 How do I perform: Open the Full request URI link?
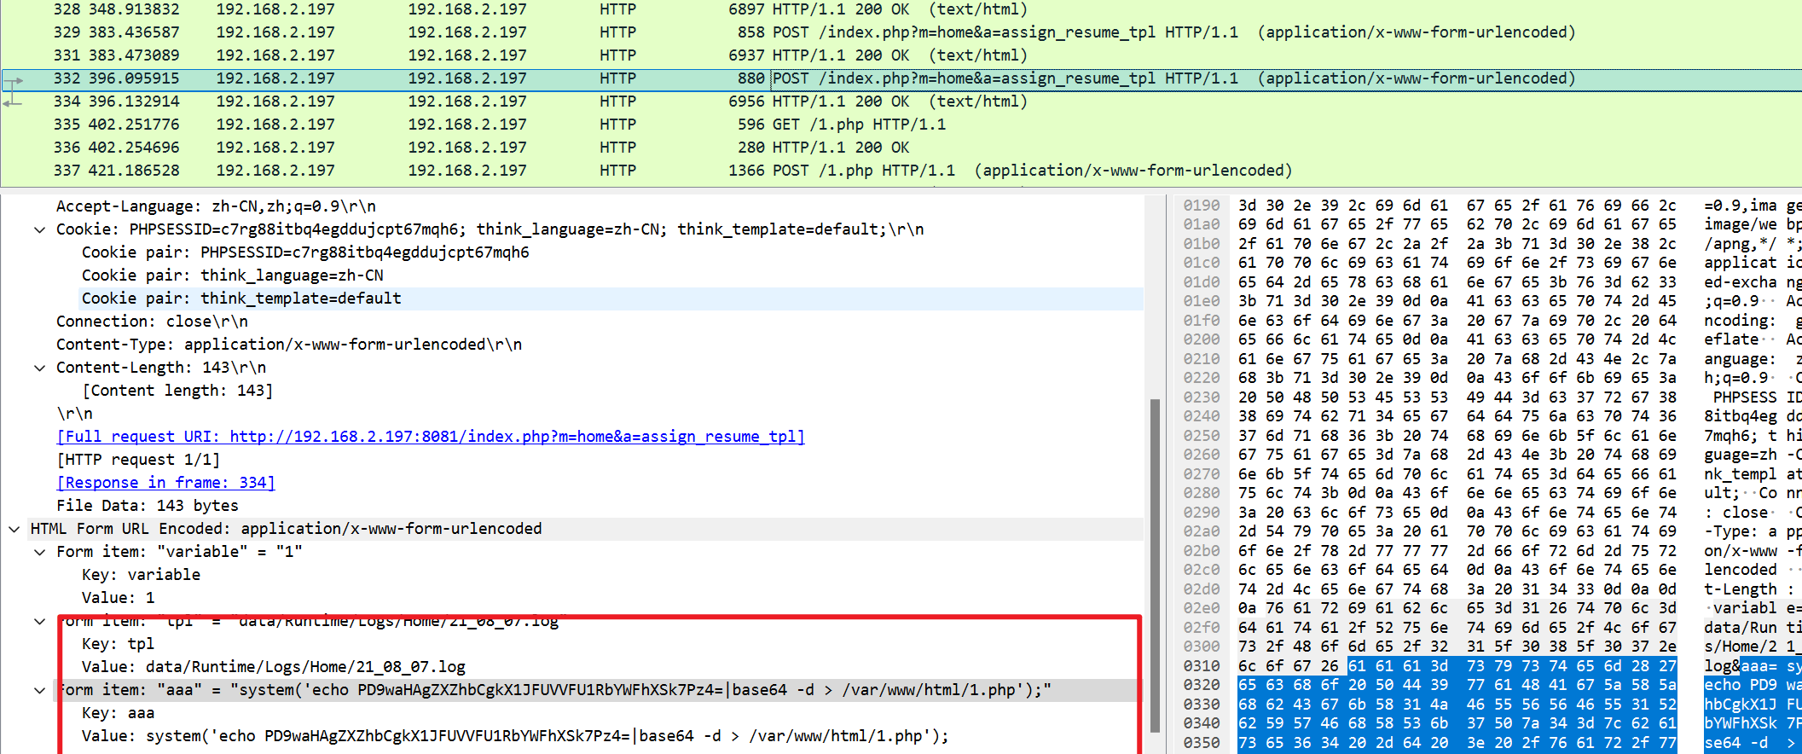coord(431,437)
